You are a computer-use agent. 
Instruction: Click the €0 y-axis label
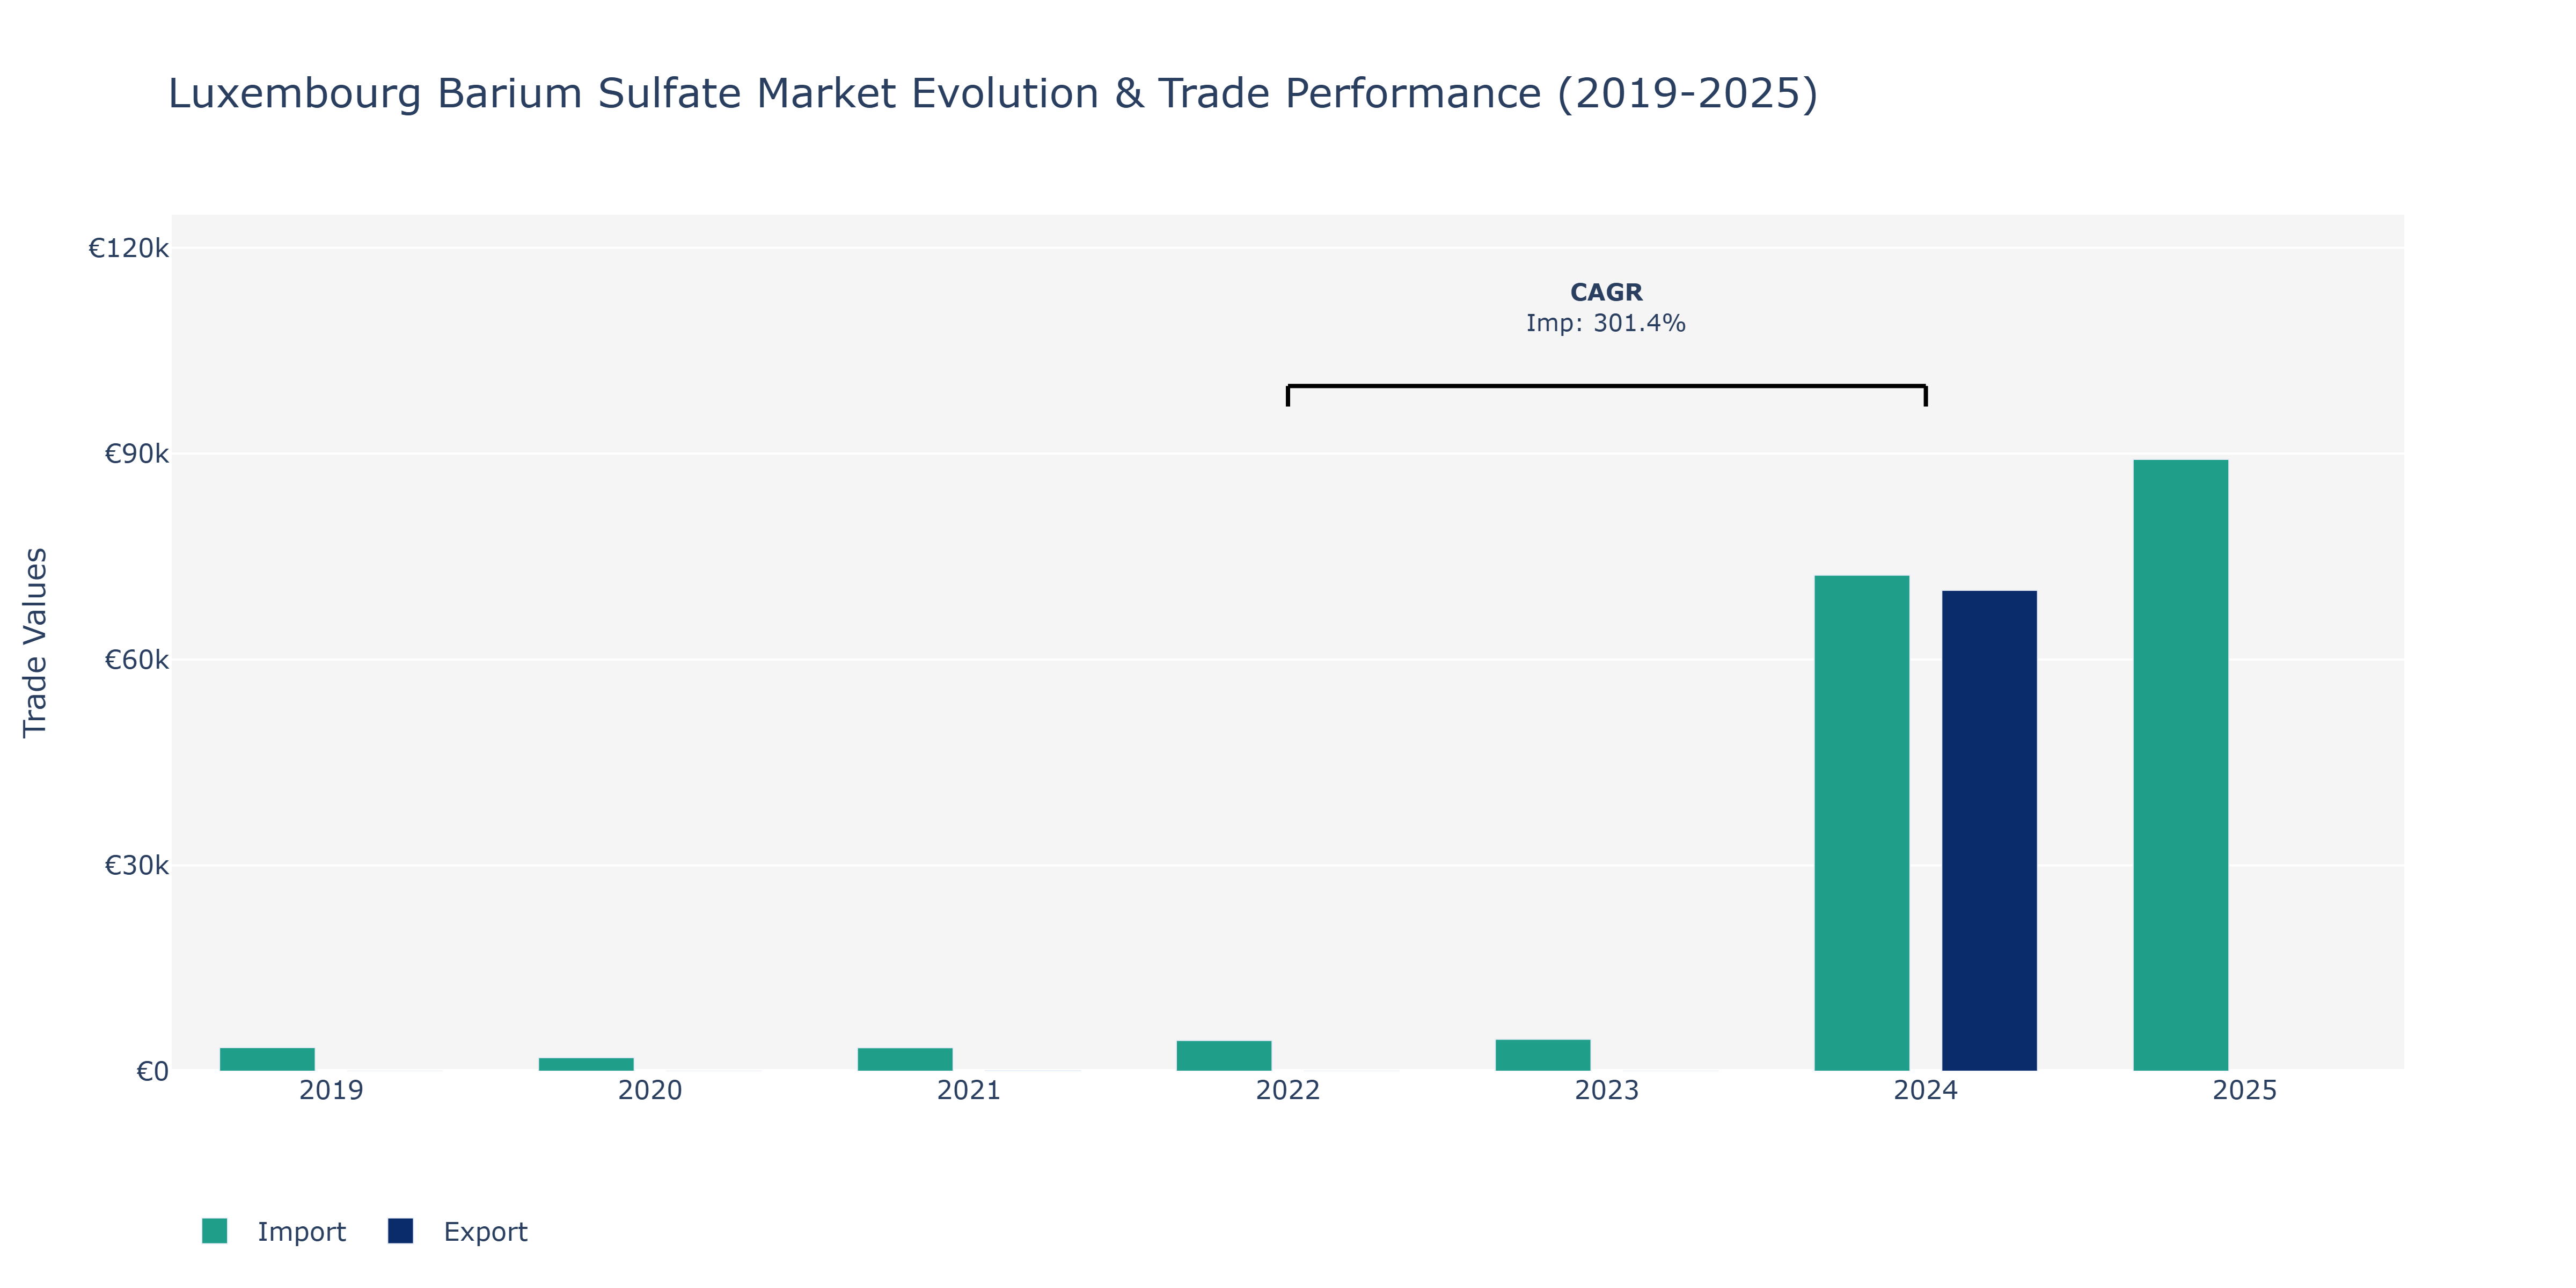coord(153,1071)
